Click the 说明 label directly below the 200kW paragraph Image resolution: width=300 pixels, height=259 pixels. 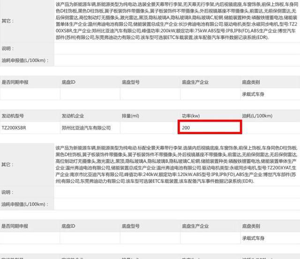[7, 49]
